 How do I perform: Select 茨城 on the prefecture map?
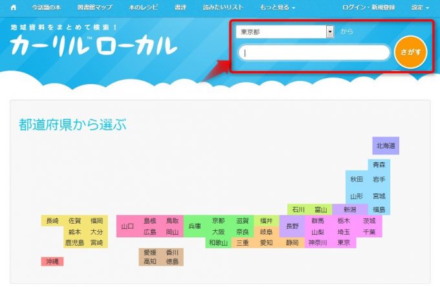[369, 220]
